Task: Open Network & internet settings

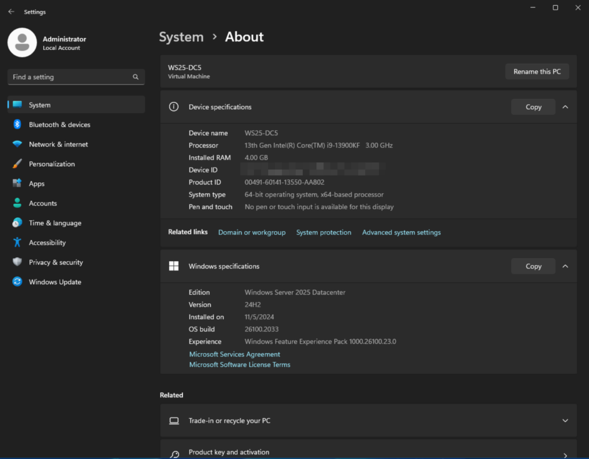Action: click(x=77, y=144)
